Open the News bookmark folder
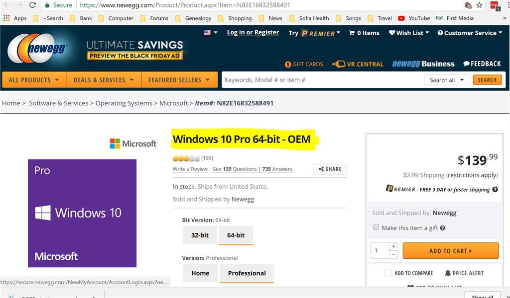 (270, 18)
